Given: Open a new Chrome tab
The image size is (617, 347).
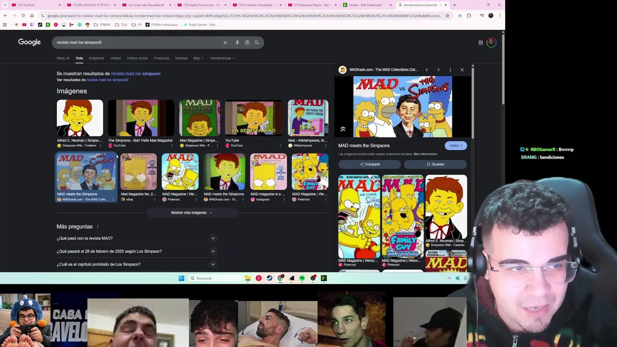Looking at the screenshot, I should coord(454,5).
